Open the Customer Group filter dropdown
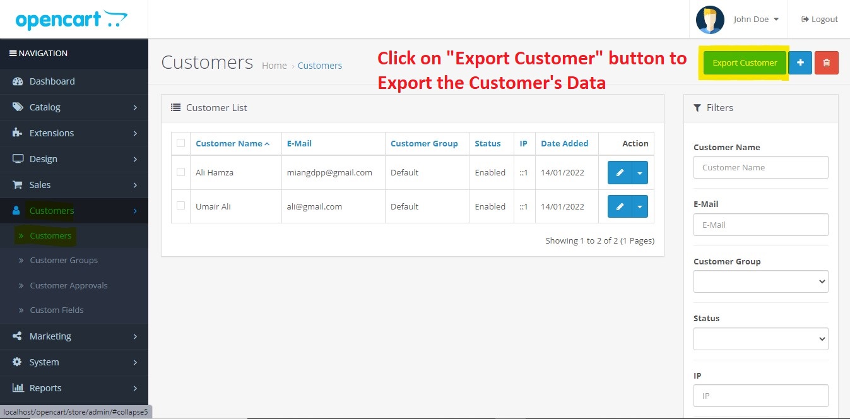 click(760, 281)
